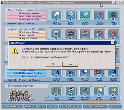Screen dimensions: 124x110
Task: Click the bottom CLOSE button
Action: click(115, 106)
